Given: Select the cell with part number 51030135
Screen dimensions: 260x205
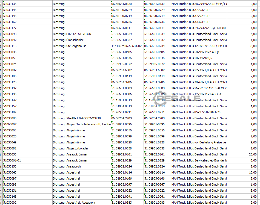Looking at the screenshot, I should 27,4.
